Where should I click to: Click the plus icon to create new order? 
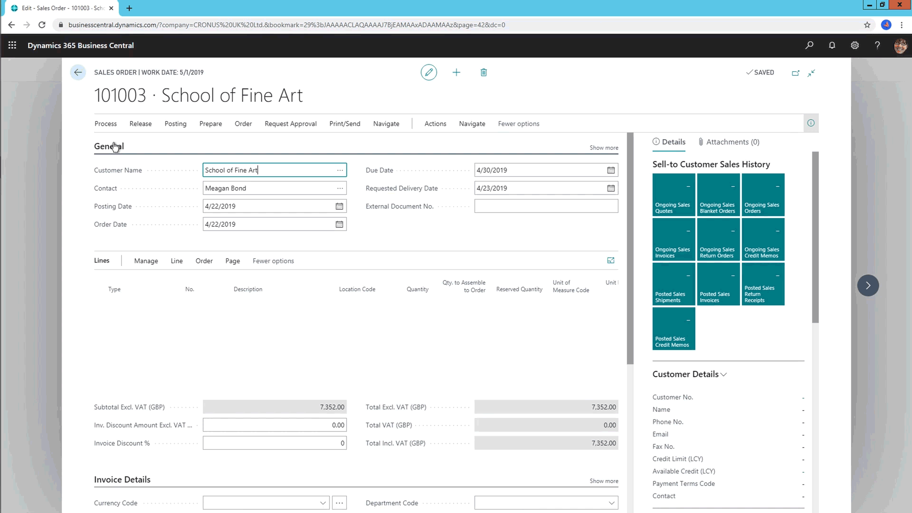pyautogui.click(x=456, y=72)
